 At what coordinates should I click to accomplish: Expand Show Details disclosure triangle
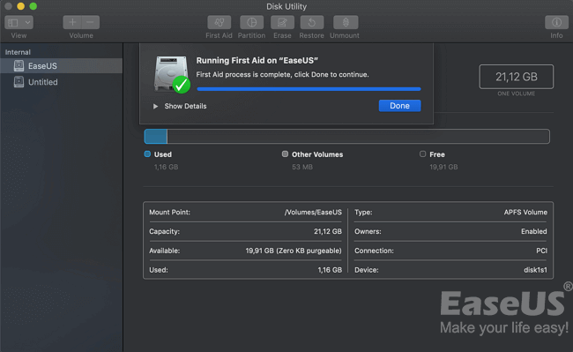(x=156, y=106)
